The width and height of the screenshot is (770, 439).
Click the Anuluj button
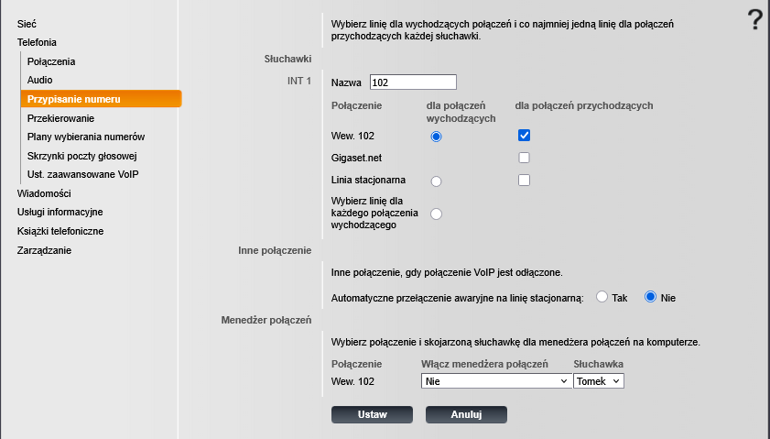click(x=466, y=414)
